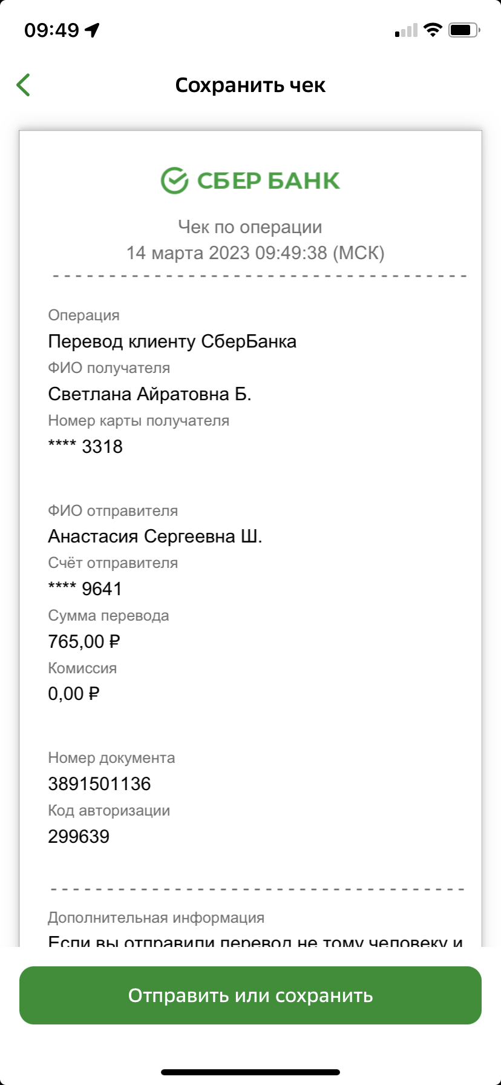Select recipient card number **** 3318
Image resolution: width=501 pixels, height=1085 pixels.
(x=85, y=447)
